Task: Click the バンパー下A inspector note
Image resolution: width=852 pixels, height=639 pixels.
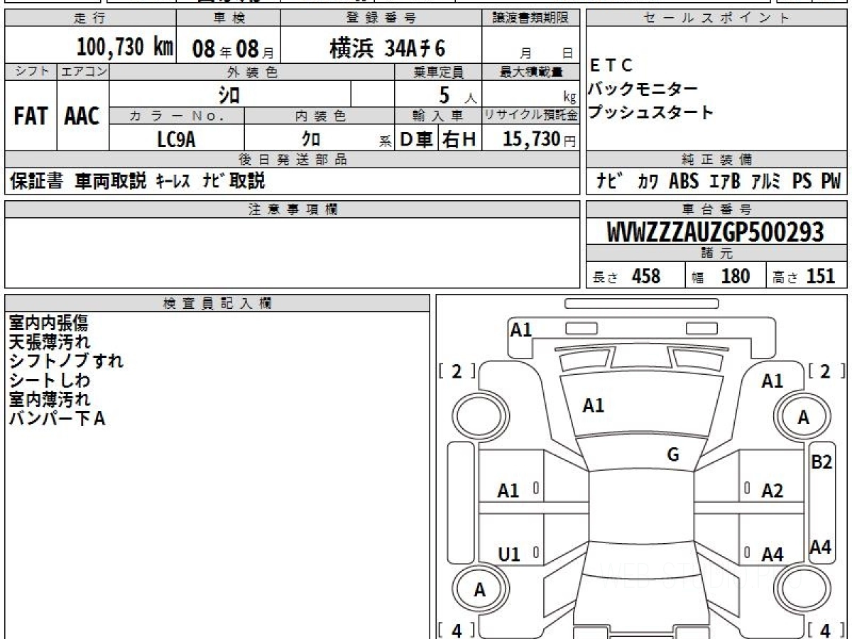Action: click(58, 419)
